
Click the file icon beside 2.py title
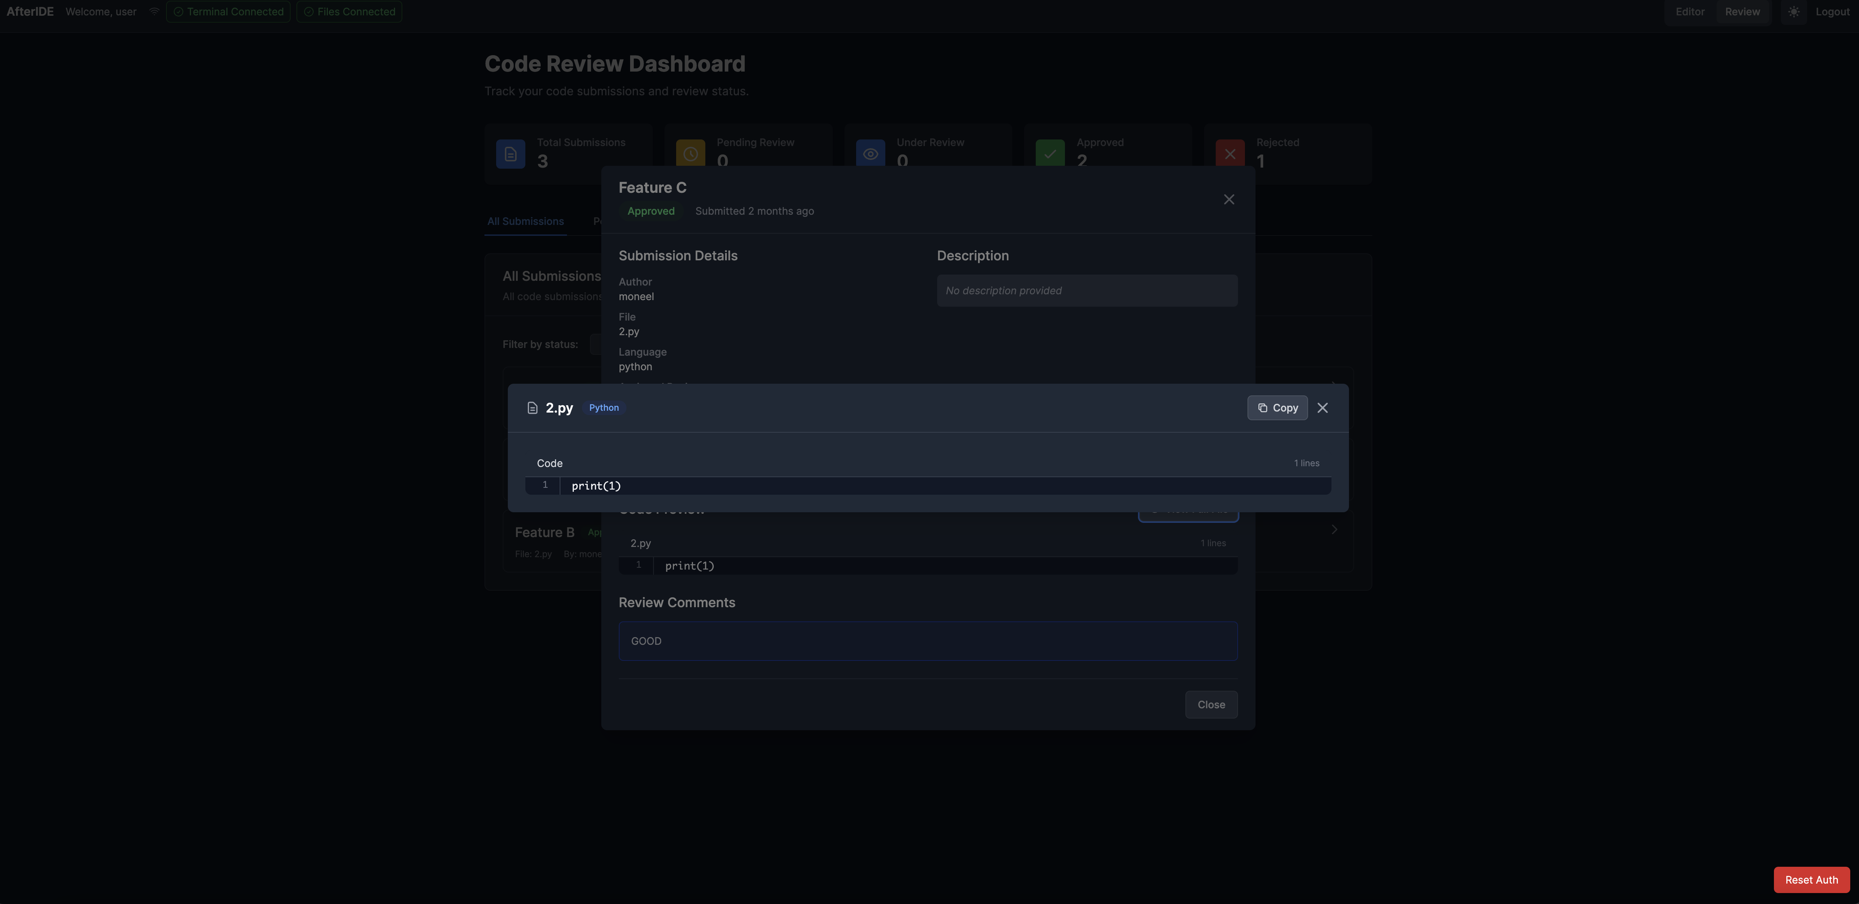pyautogui.click(x=533, y=408)
